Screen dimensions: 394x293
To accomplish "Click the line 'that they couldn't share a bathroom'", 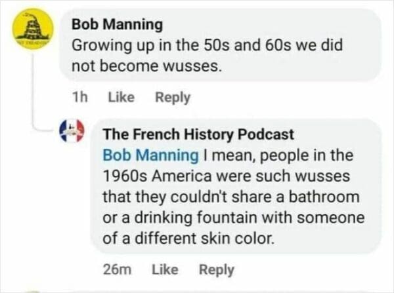I will click(x=231, y=199).
